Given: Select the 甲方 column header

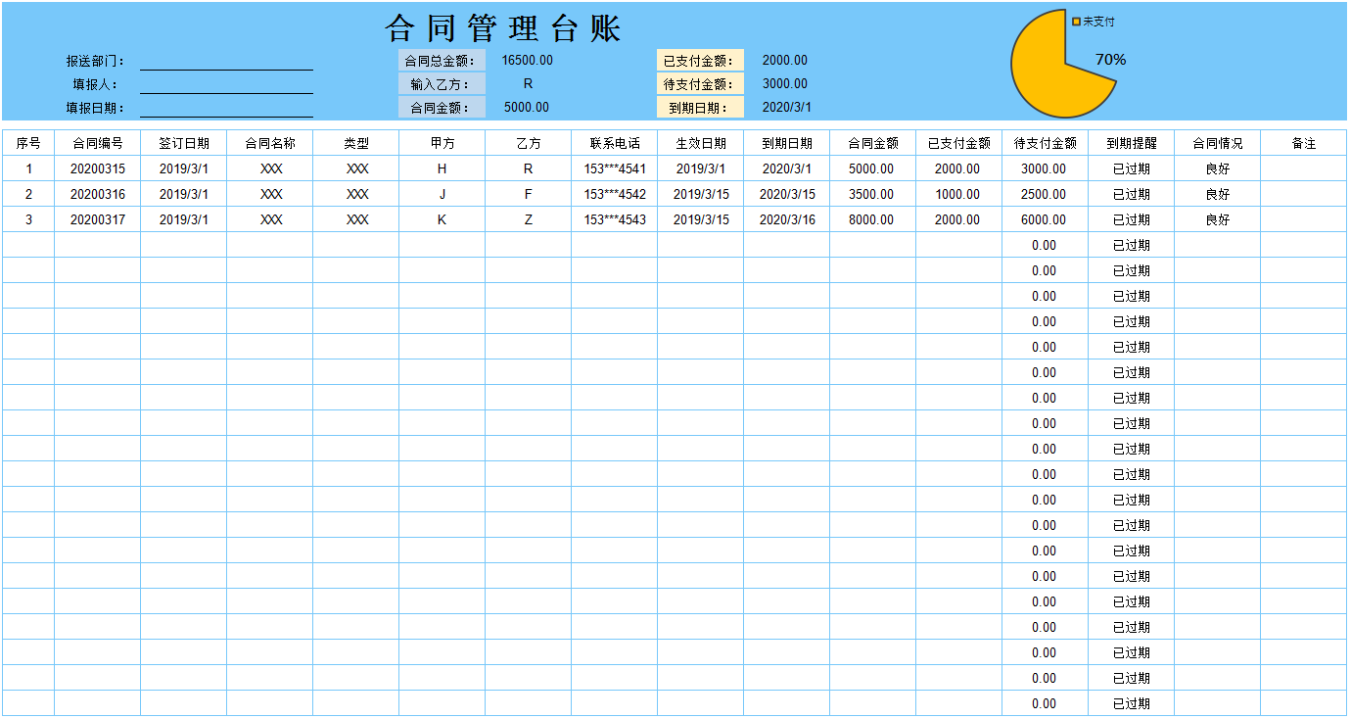Looking at the screenshot, I should pos(443,143).
